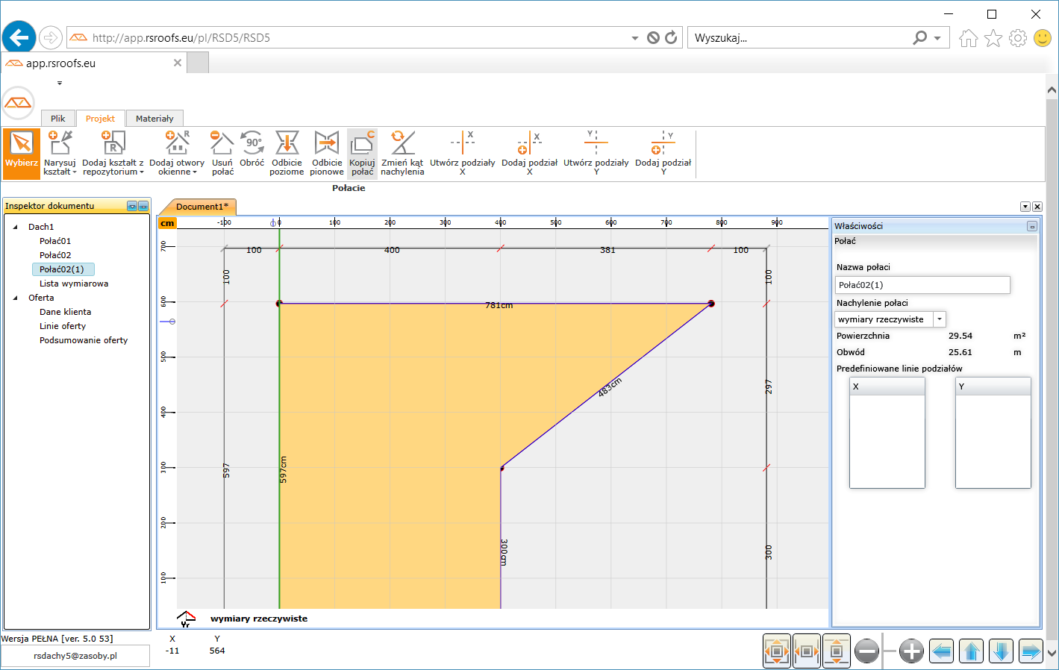Image resolution: width=1059 pixels, height=670 pixels.
Task: Open the Plik tab
Action: coord(57,119)
